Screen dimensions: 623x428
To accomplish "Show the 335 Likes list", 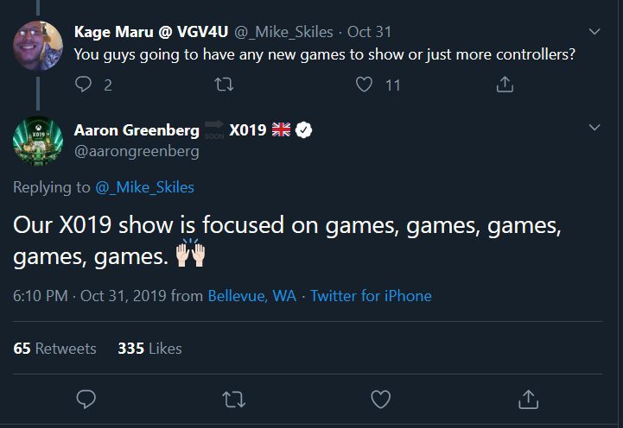I will 149,349.
